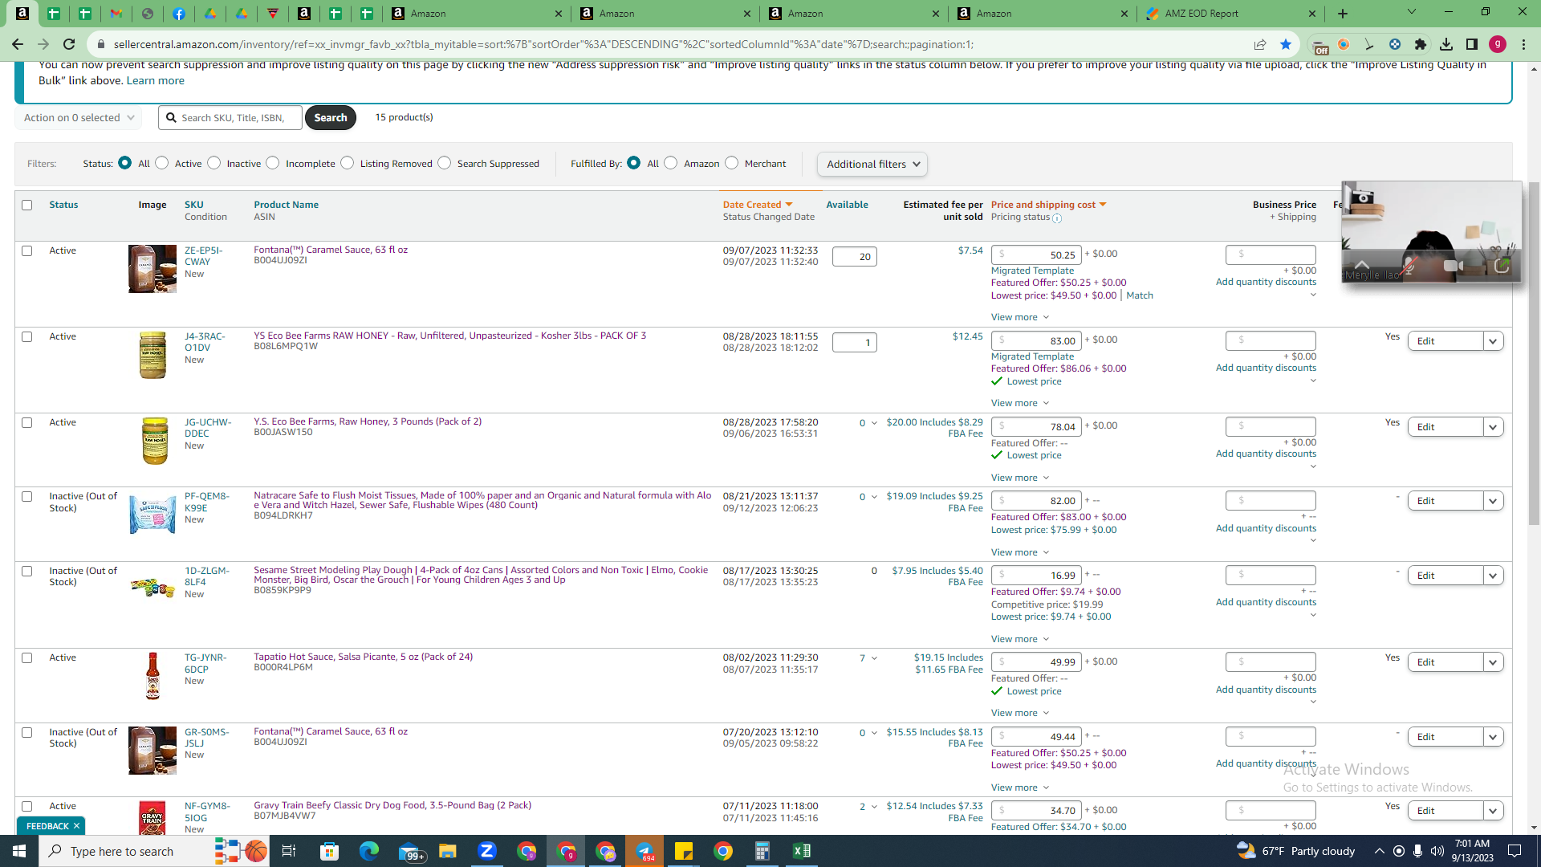
Task: Open the Chrome side panel
Action: (x=1472, y=44)
